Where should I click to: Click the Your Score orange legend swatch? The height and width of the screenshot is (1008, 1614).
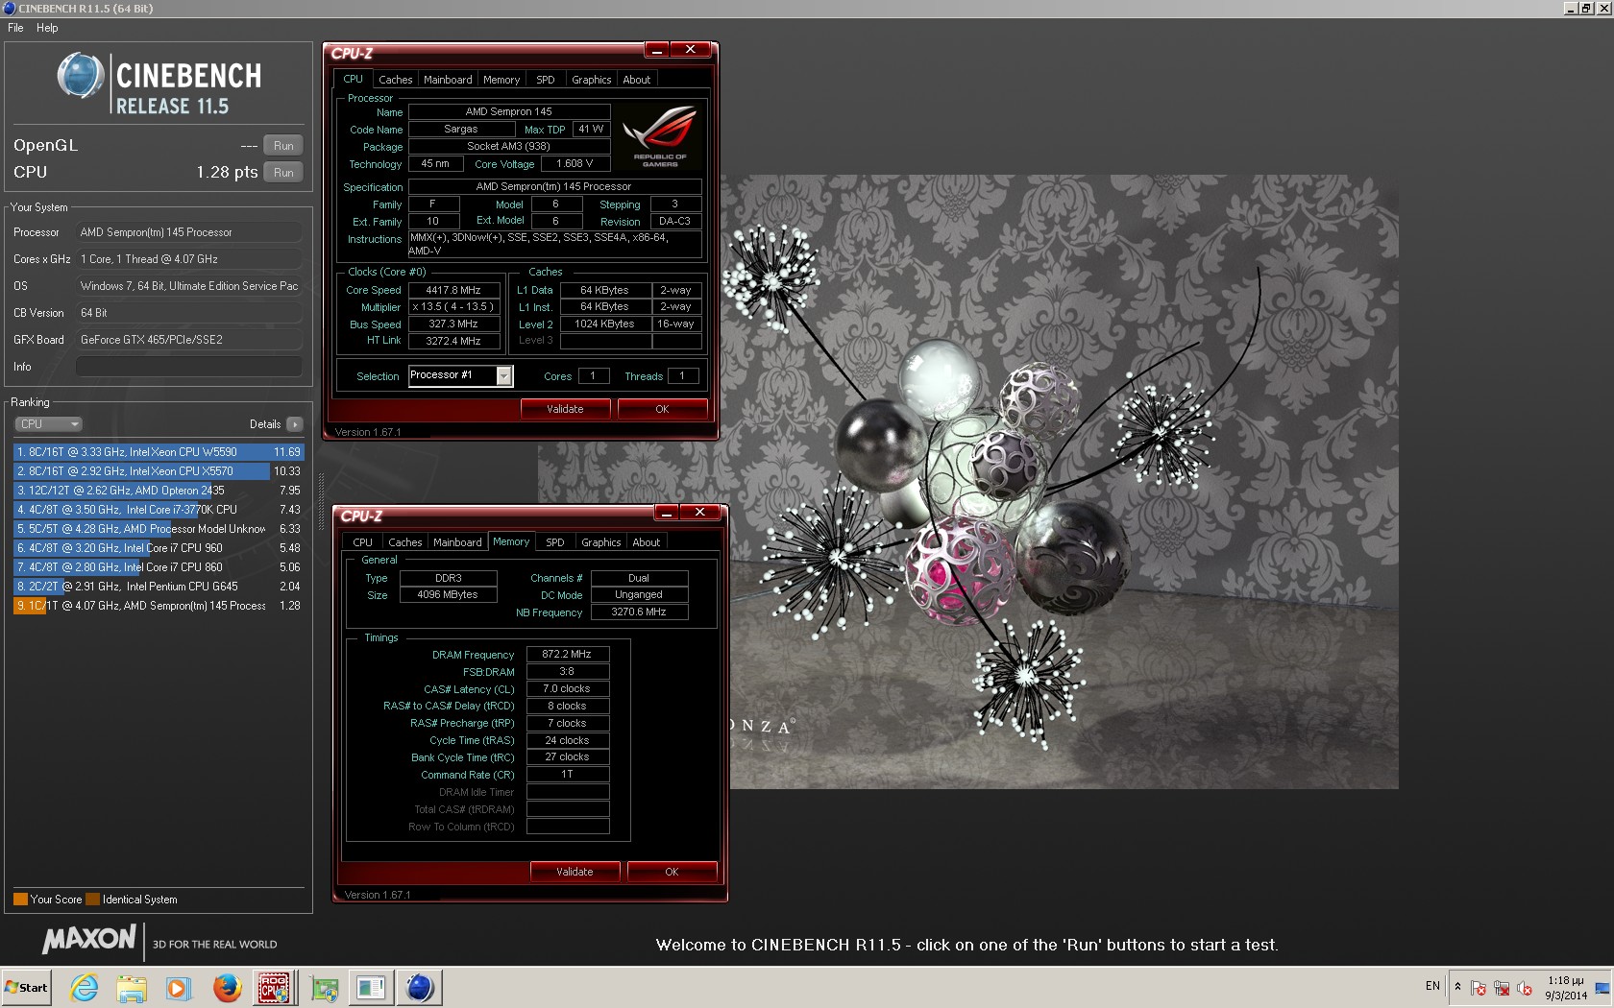pyautogui.click(x=20, y=900)
